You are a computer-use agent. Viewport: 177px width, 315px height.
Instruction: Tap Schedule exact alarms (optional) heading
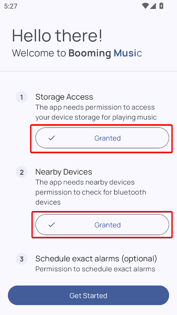coord(96,259)
